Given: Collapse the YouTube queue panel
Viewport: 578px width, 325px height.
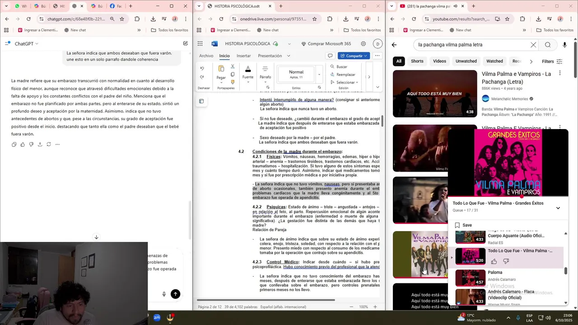Looking at the screenshot, I should [x=558, y=208].
